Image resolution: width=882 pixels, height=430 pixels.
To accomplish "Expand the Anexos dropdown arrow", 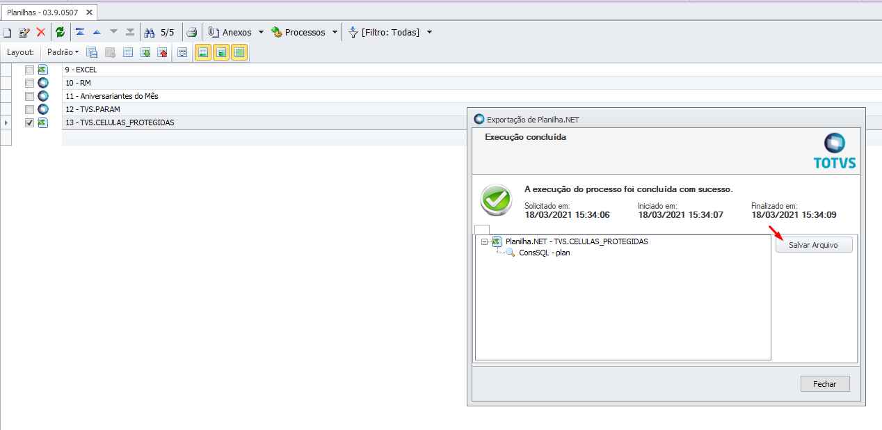I will point(261,33).
